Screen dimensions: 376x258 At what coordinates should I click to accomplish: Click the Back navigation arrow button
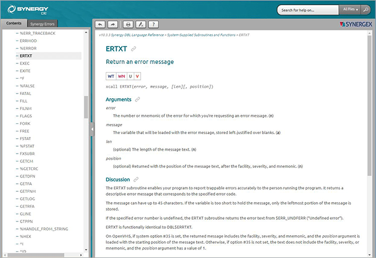[100, 25]
